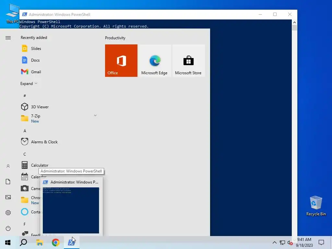
Task: Open Documents from Start sidebar
Action: coord(8,182)
